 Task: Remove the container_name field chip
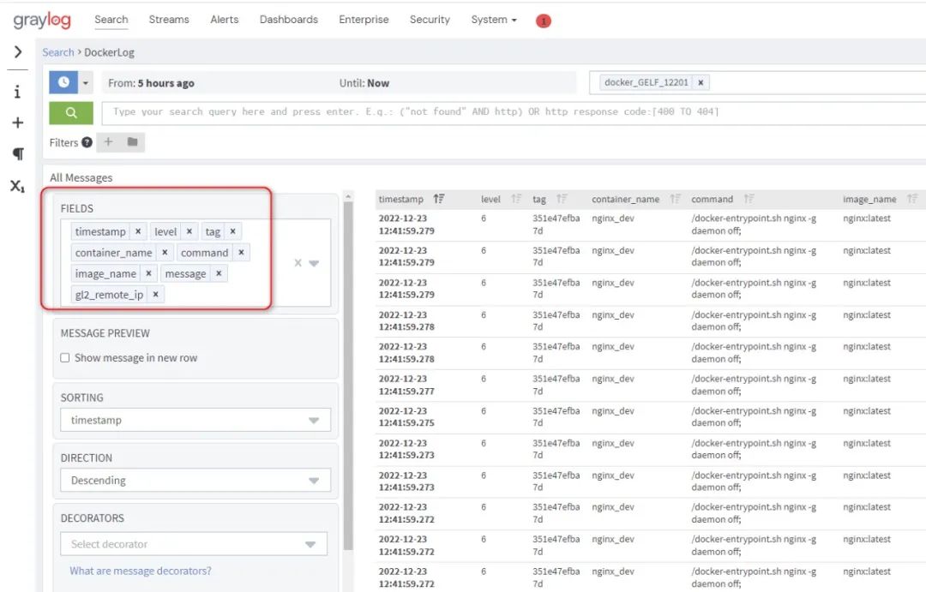tap(165, 253)
